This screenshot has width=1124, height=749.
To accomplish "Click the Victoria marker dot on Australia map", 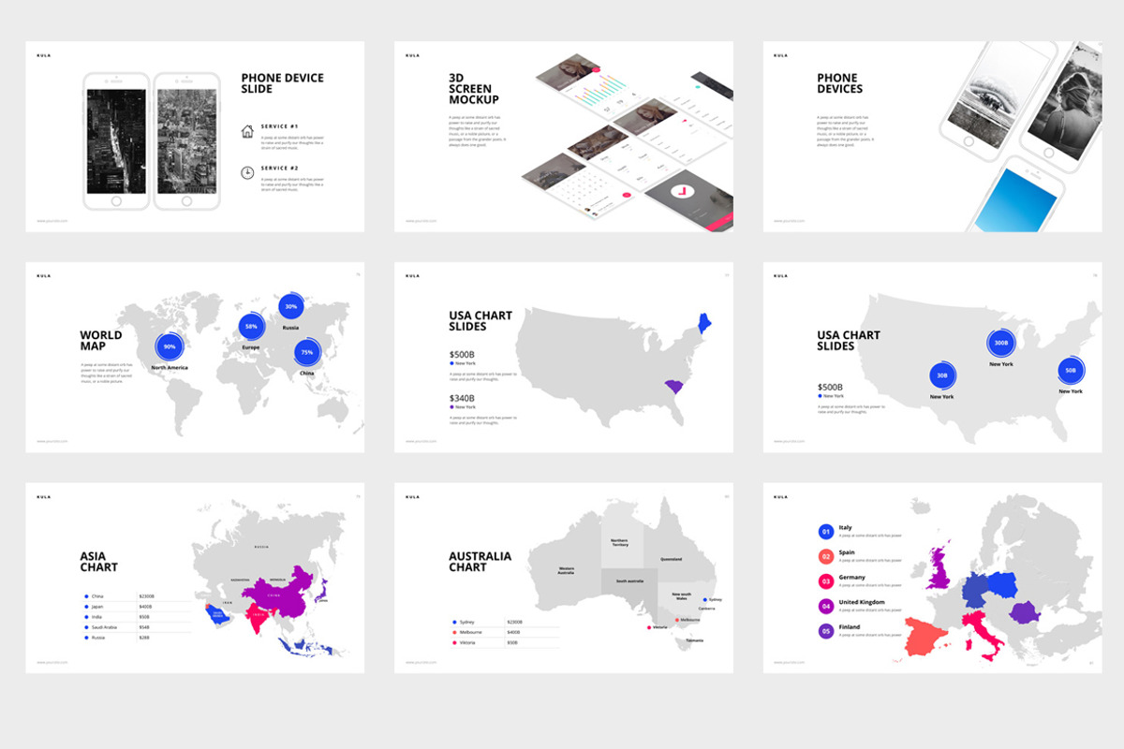I will point(649,627).
